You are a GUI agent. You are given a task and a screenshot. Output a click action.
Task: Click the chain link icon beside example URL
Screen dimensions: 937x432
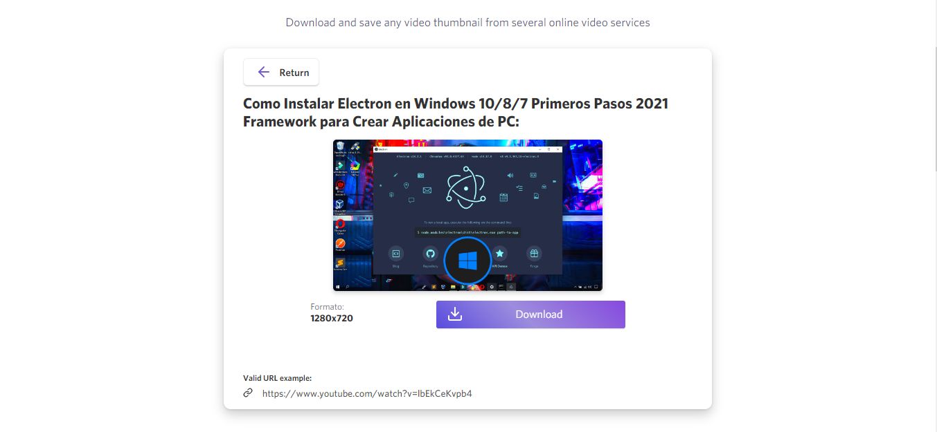click(x=248, y=393)
